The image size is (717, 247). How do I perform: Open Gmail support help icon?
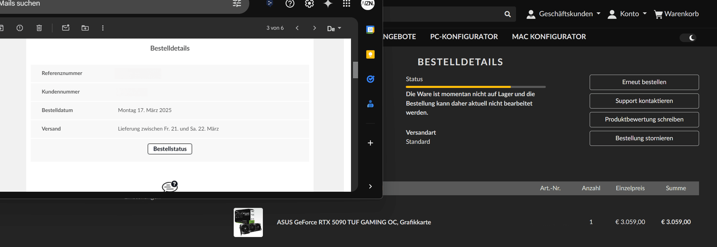[290, 4]
